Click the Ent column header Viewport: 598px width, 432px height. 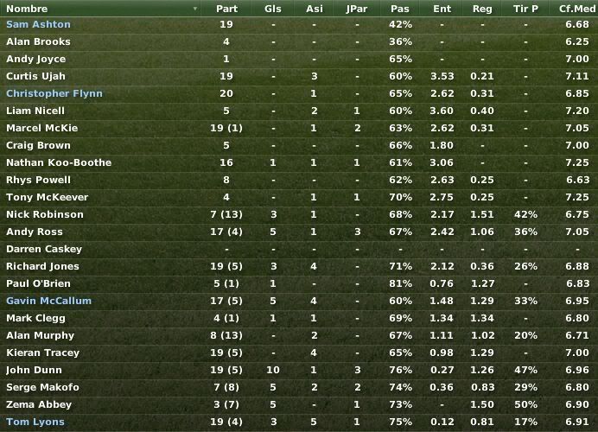[x=442, y=9]
